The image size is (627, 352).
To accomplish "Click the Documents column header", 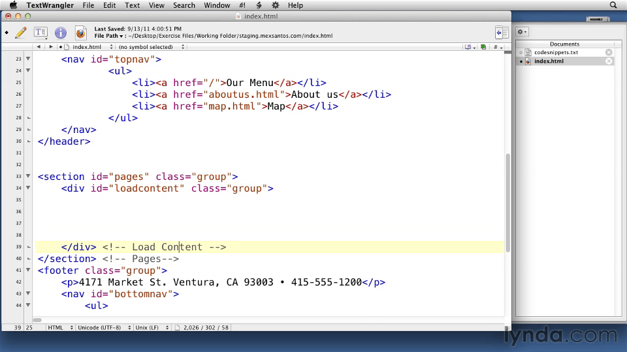I will (564, 44).
